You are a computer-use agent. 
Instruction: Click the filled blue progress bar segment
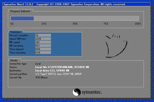point(22,18)
